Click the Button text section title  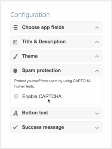pyautogui.click(x=35, y=113)
